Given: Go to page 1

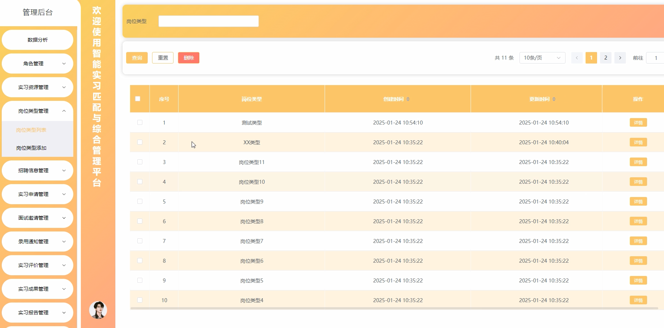Looking at the screenshot, I should [x=591, y=58].
